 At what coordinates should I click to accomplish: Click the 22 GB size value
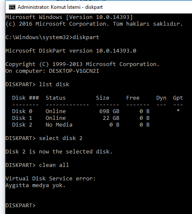[x=111, y=118]
